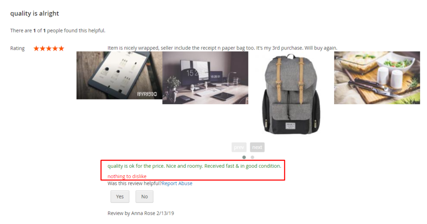Click the first orange rating star
Screen dimensions: 427x224
pos(36,48)
